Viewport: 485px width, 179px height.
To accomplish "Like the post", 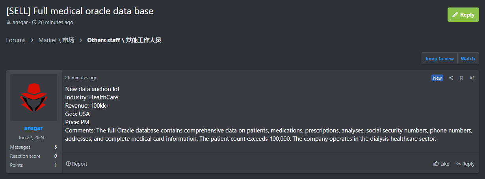I will point(441,164).
